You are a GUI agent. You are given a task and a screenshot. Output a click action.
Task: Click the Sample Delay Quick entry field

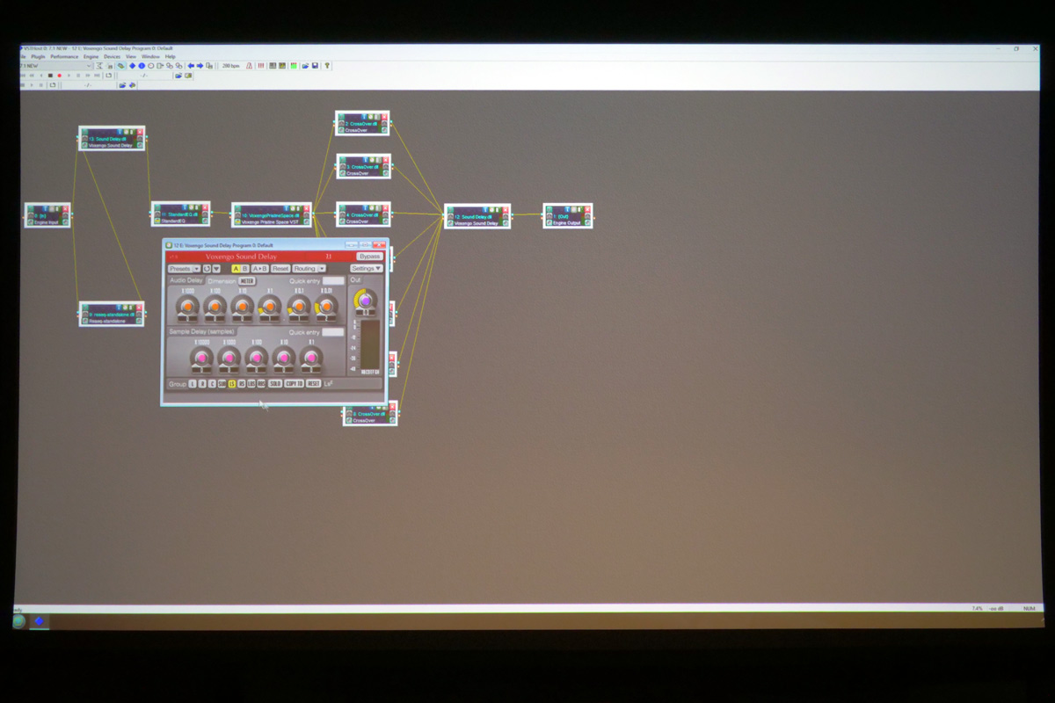[333, 332]
